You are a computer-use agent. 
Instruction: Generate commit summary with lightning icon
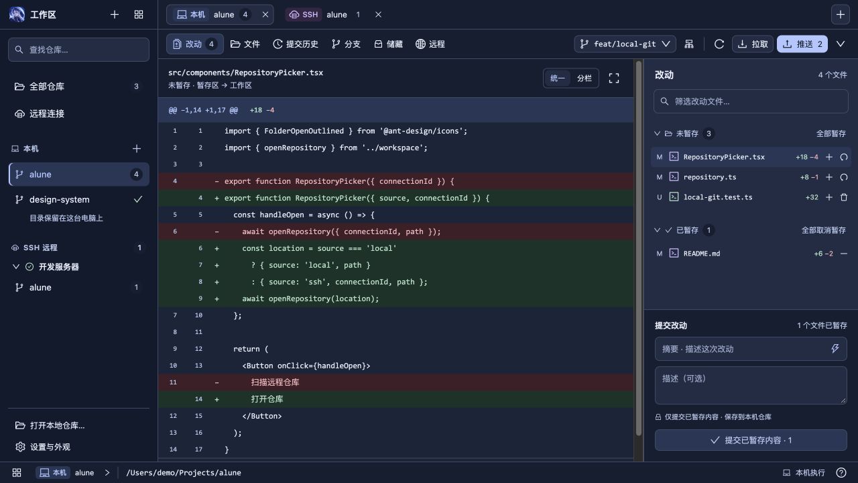pyautogui.click(x=835, y=349)
